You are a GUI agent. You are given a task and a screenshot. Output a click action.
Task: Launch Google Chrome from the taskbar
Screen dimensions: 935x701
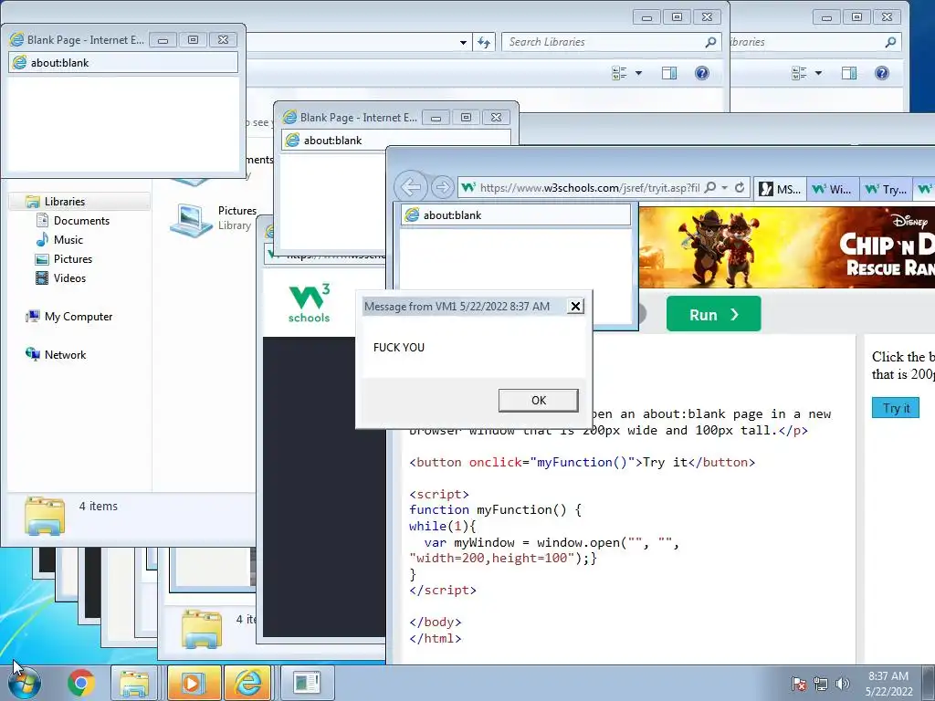point(81,683)
